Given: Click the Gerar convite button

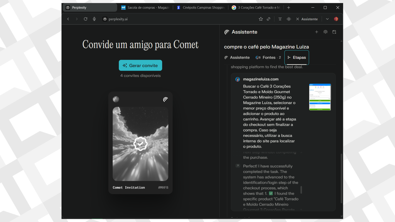Looking at the screenshot, I should (x=140, y=66).
